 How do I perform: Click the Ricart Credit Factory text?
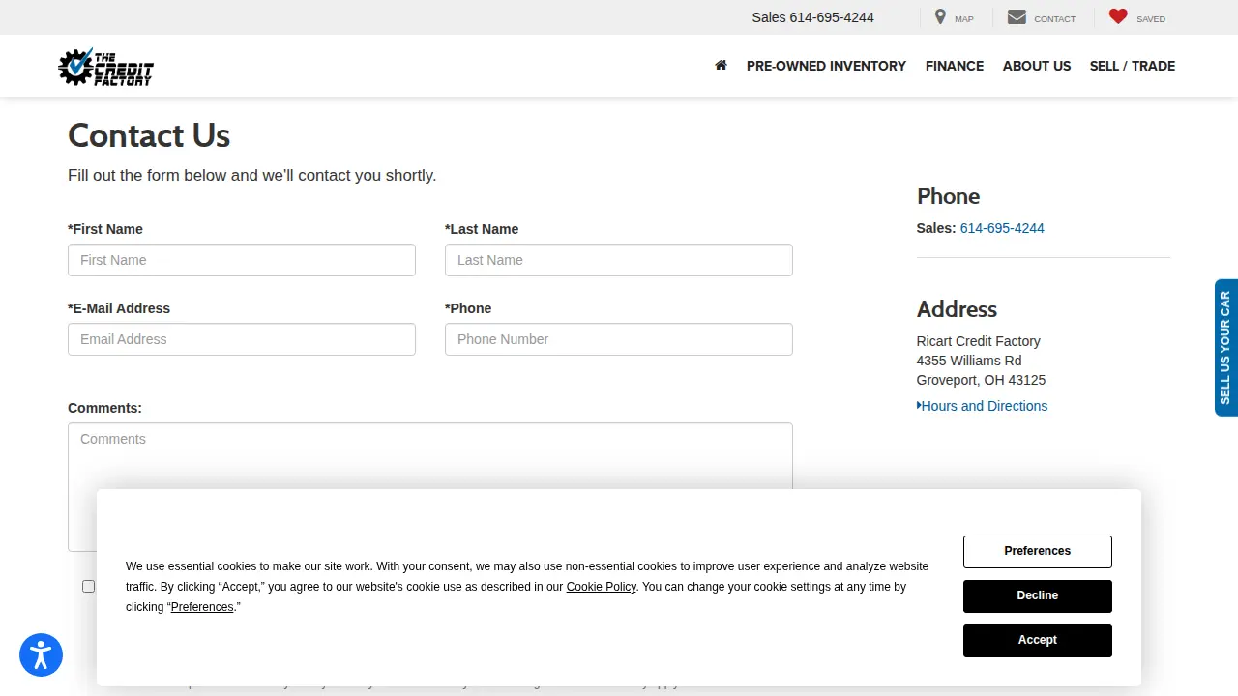(979, 341)
